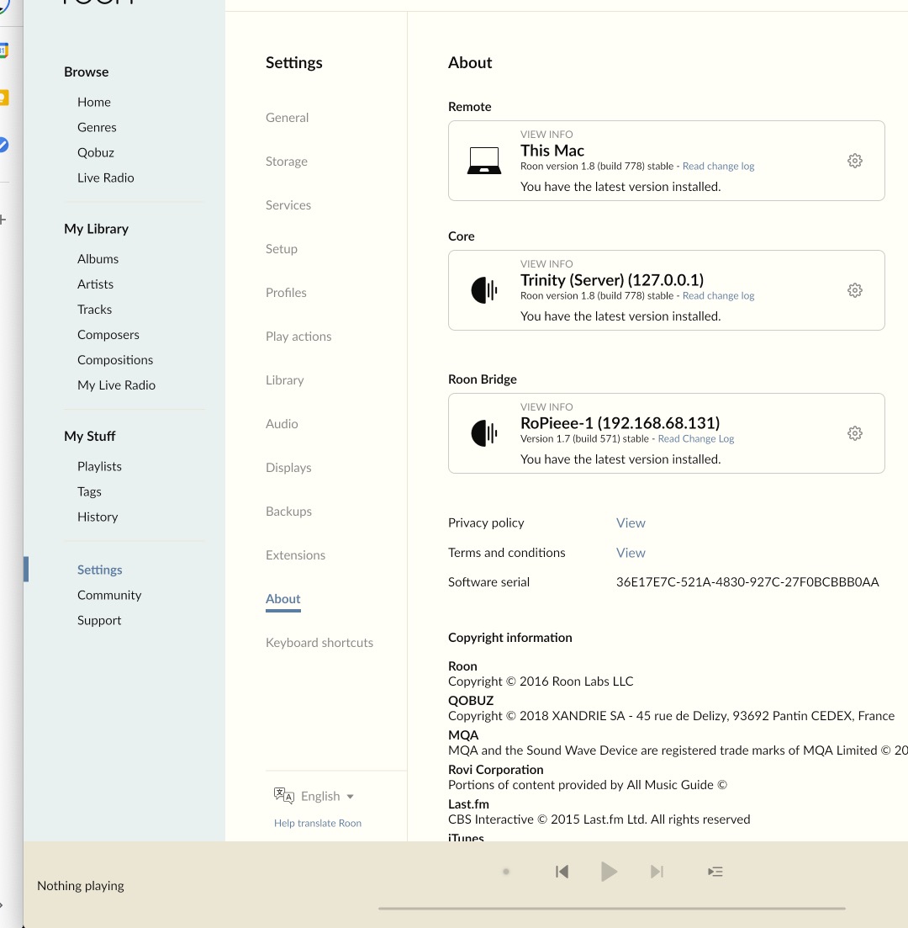Open Tags in My Stuff
This screenshot has height=928, width=908.
point(89,492)
